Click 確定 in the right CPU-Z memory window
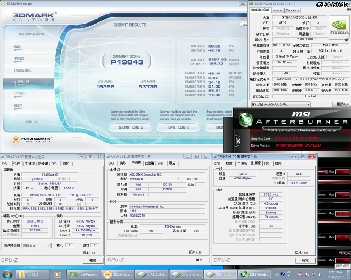 (305, 260)
